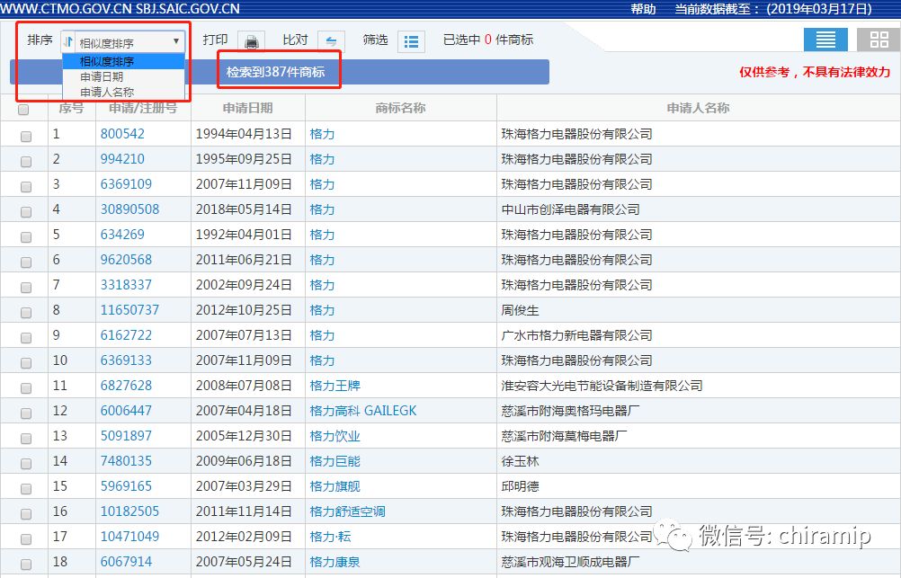
Task: Open registration number 11650737
Action: pyautogui.click(x=129, y=310)
